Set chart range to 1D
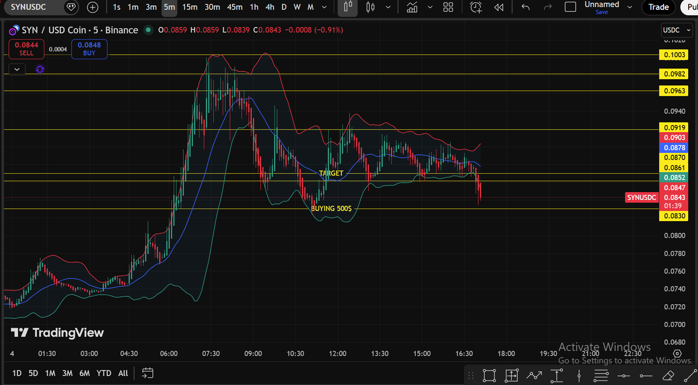Image resolution: width=698 pixels, height=385 pixels. coord(17,373)
